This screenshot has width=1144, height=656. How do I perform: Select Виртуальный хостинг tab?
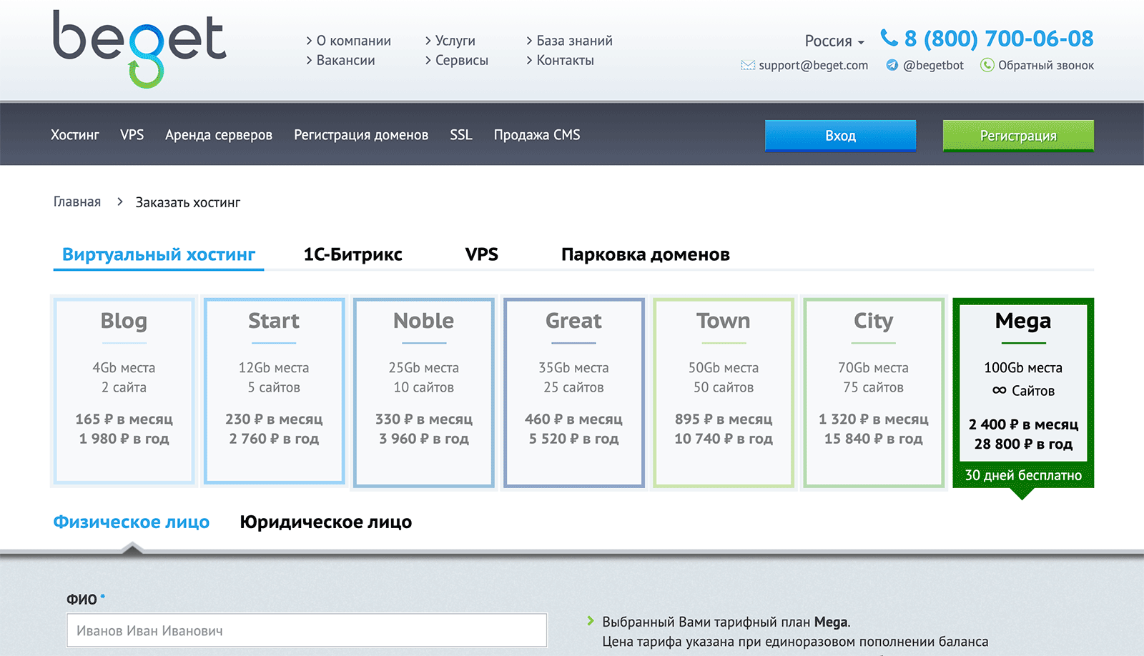[x=159, y=254]
